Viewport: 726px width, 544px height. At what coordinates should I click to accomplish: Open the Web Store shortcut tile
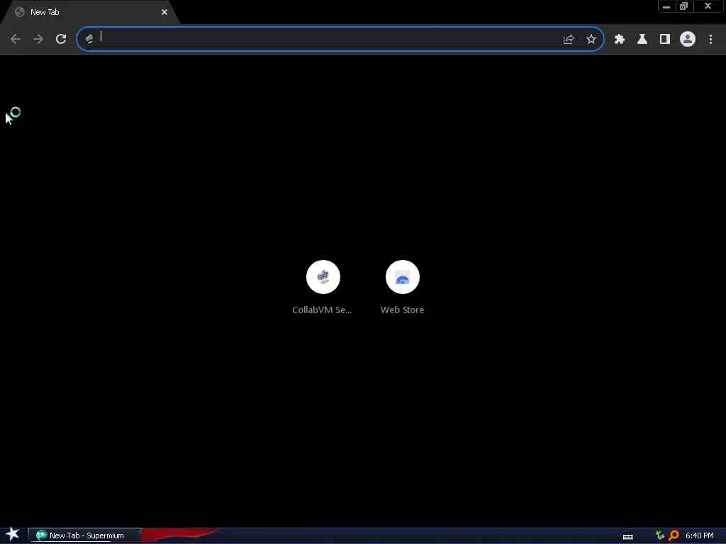coord(403,277)
